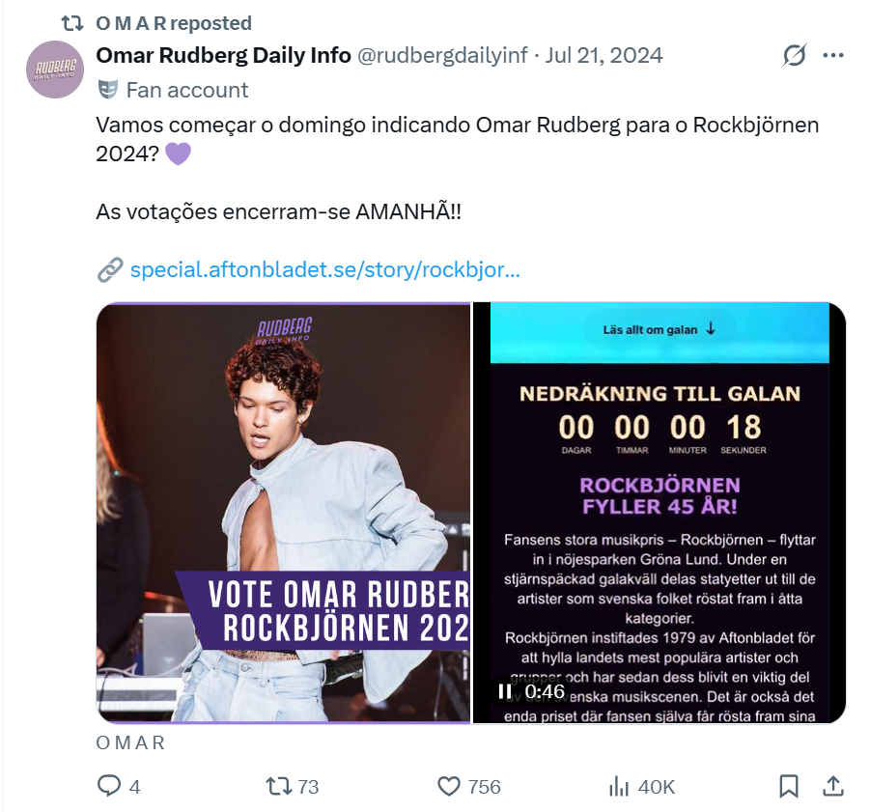Image resolution: width=870 pixels, height=812 pixels.
Task: Open the Vote Omar Rudberg image
Action: pyautogui.click(x=284, y=513)
